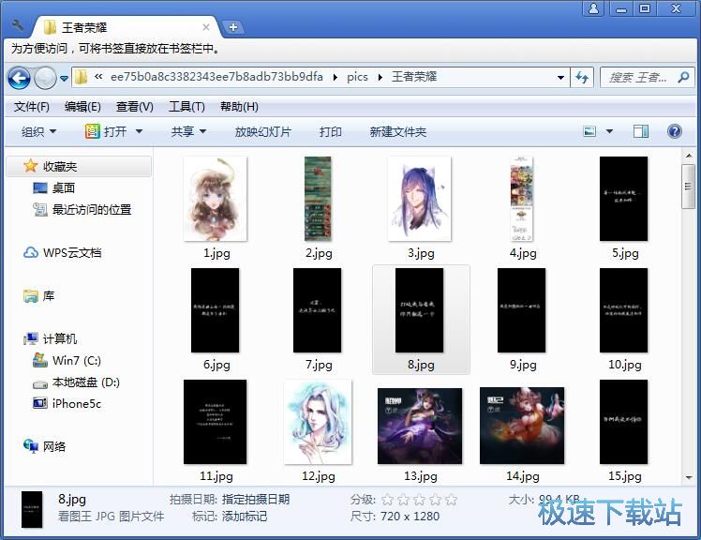The width and height of the screenshot is (701, 540).
Task: Select the 13.jpg thumbnail
Action: [x=420, y=426]
